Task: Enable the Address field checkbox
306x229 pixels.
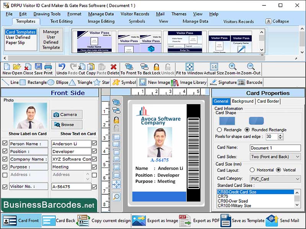Action: pyautogui.click(x=5, y=175)
